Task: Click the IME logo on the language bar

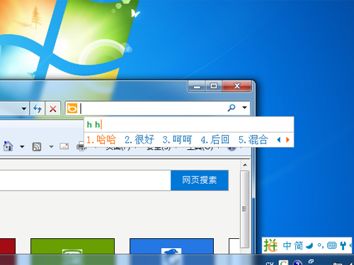Action: (x=270, y=245)
